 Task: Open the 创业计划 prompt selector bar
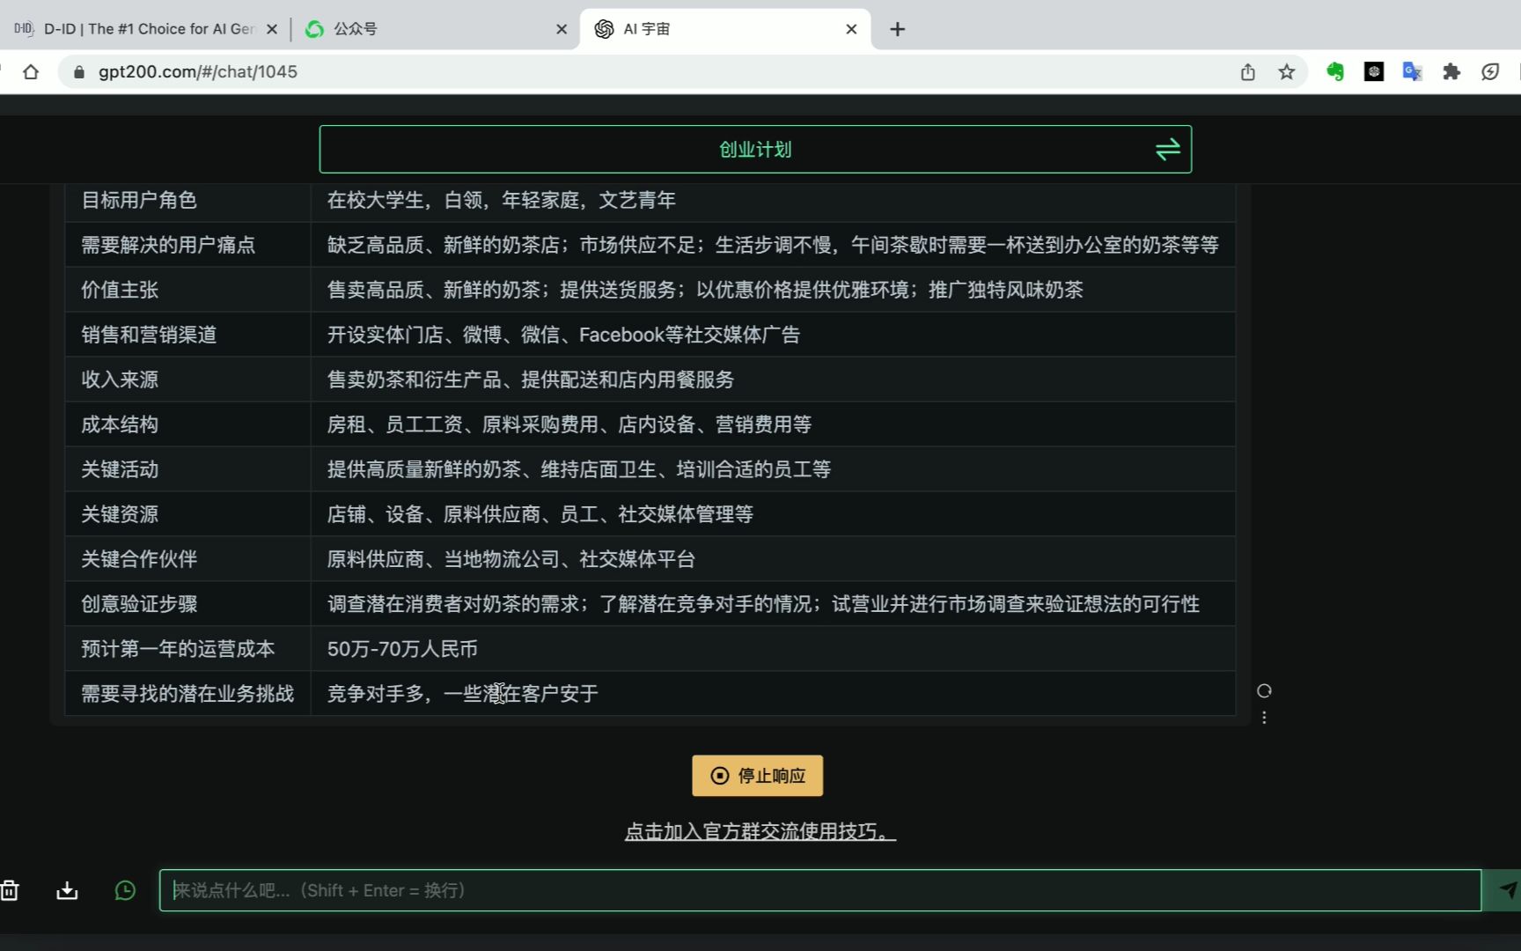tap(755, 150)
